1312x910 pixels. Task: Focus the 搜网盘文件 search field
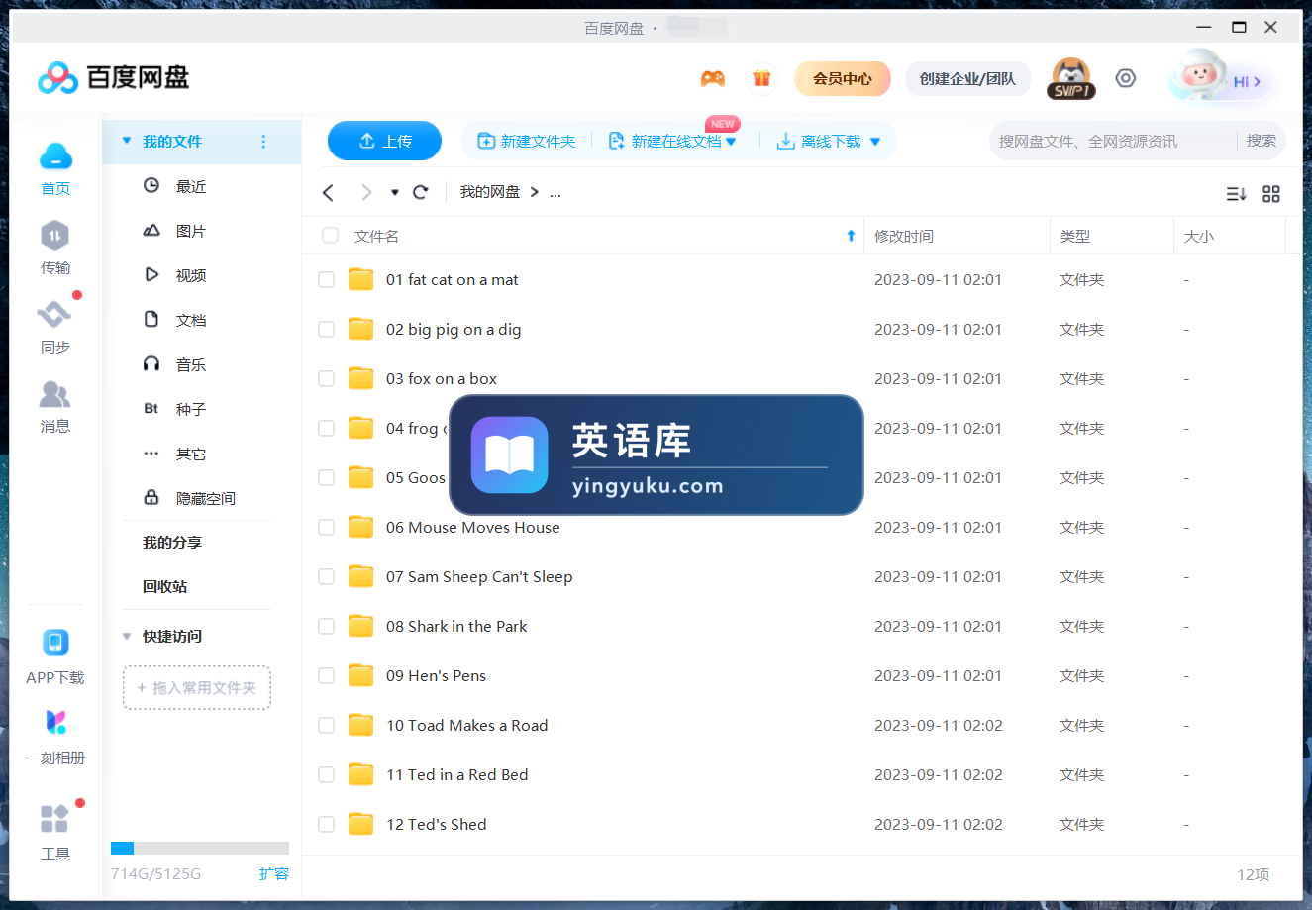point(1114,141)
